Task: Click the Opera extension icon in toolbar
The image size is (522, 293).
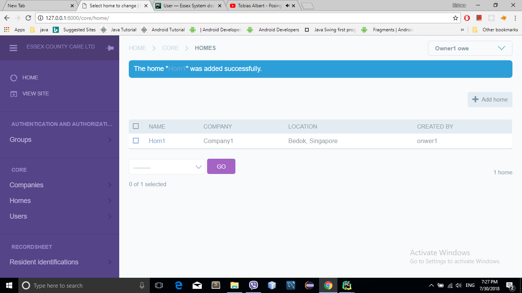Action: click(467, 18)
